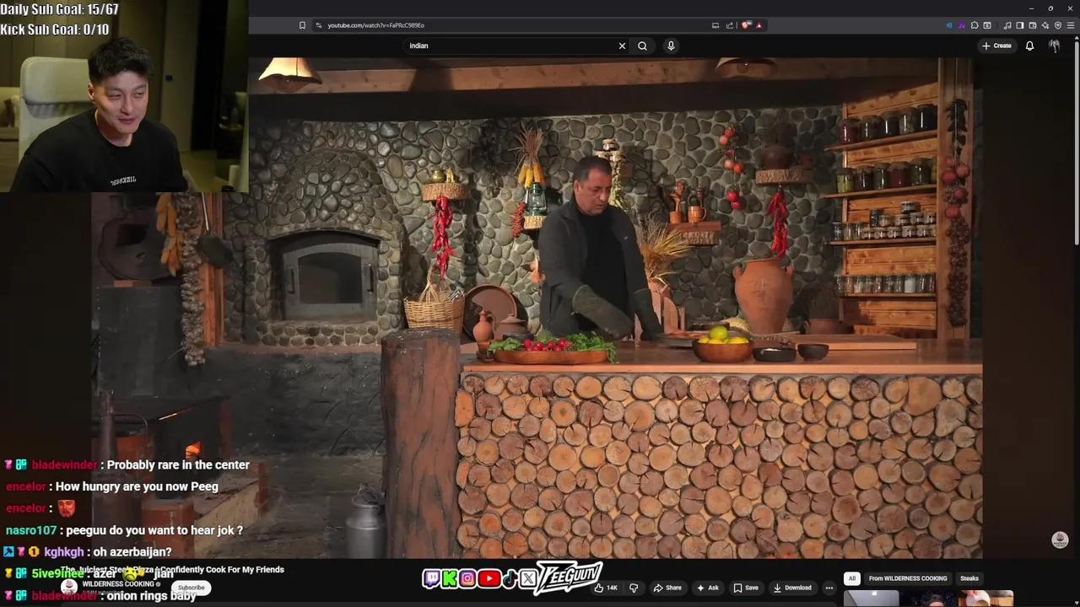This screenshot has height=607, width=1080.
Task: Open more actions three-dot menu
Action: pos(829,588)
